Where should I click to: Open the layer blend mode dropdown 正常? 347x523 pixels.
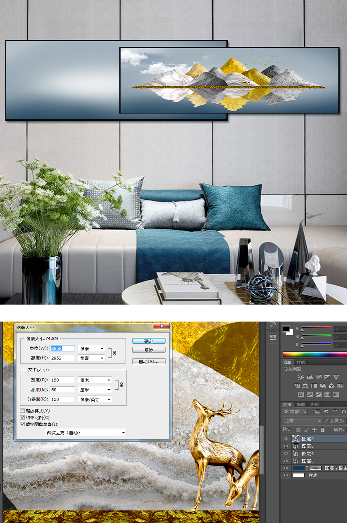pos(301,421)
